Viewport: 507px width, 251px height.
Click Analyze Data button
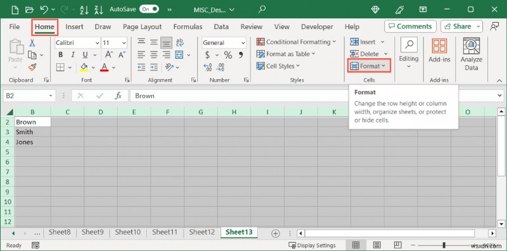click(472, 54)
